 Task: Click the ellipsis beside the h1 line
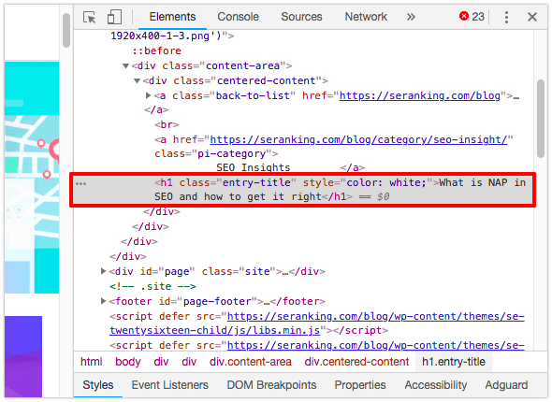80,183
